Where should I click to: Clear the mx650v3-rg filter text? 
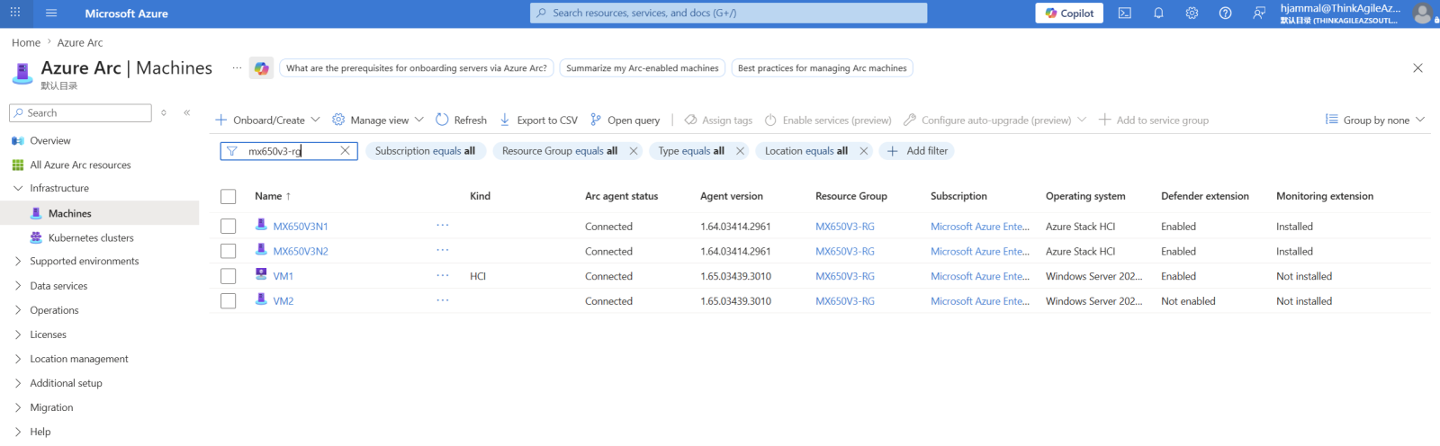coord(345,151)
